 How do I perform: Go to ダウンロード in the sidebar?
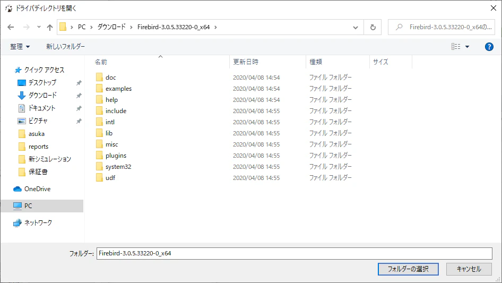pos(42,96)
